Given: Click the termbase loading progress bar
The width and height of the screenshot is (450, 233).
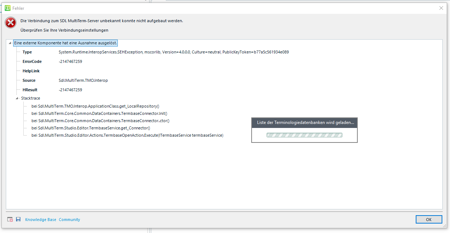Looking at the screenshot, I should (x=304, y=135).
